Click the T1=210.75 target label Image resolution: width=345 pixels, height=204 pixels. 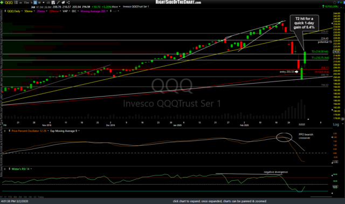[x=320, y=58]
